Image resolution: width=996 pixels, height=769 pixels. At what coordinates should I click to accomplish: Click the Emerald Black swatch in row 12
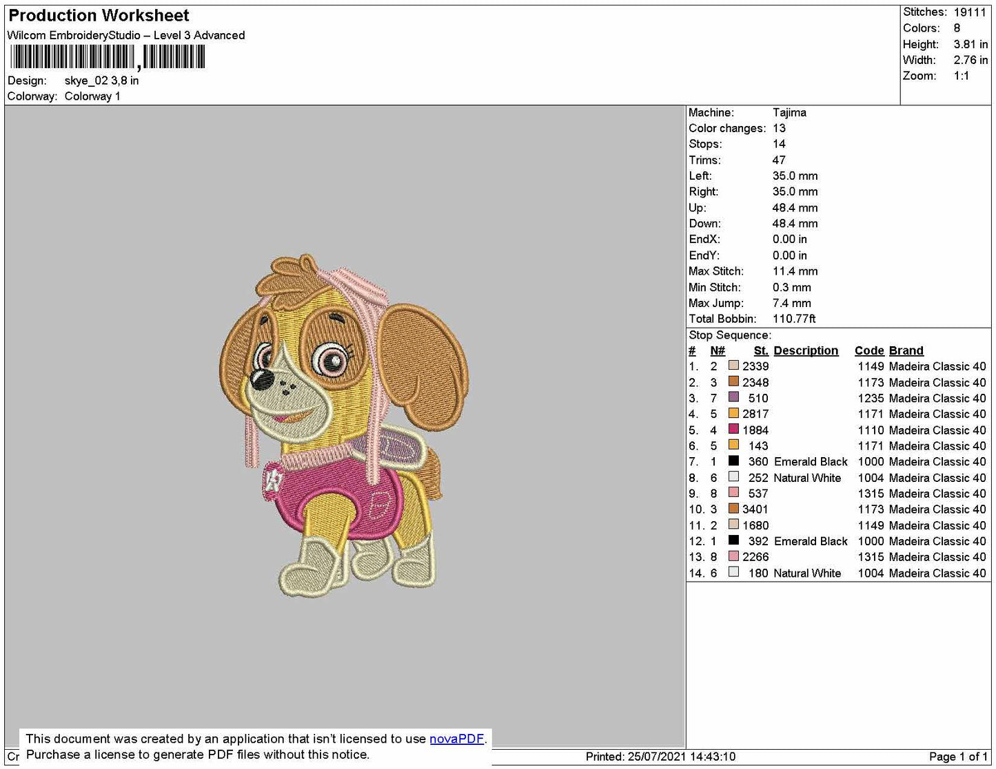tap(733, 540)
